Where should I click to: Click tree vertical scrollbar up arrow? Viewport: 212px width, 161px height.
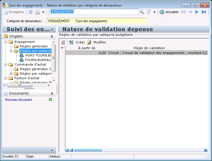pos(54,42)
